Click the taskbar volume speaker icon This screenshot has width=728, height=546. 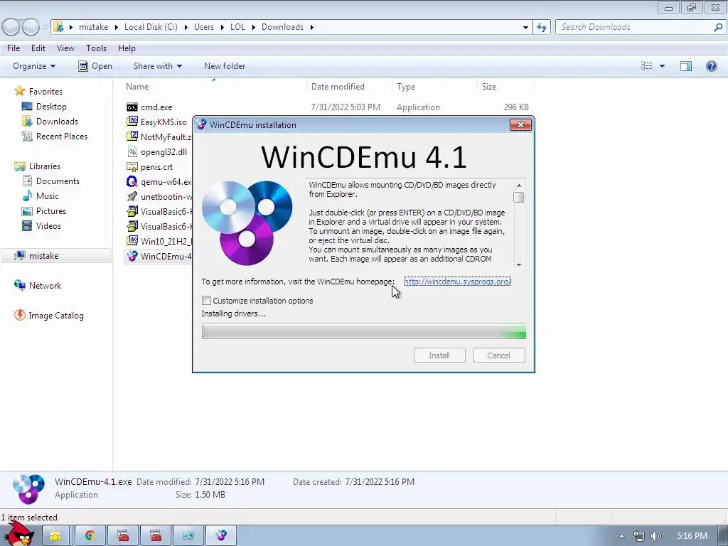655,536
